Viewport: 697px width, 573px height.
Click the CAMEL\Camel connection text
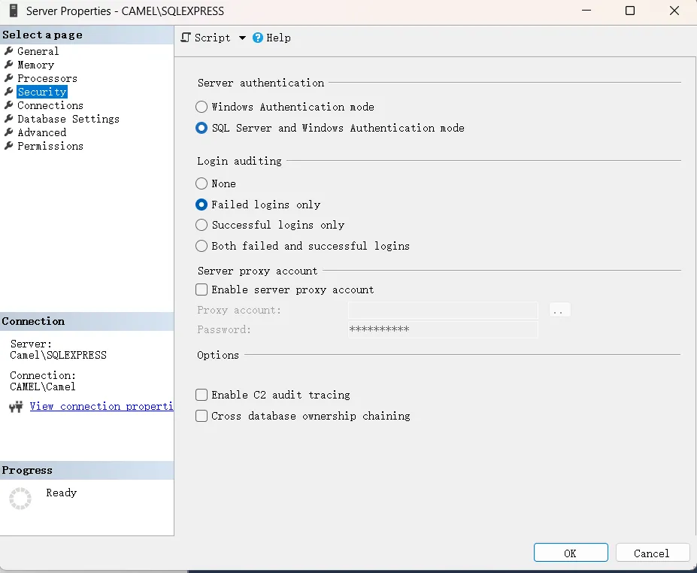coord(43,387)
